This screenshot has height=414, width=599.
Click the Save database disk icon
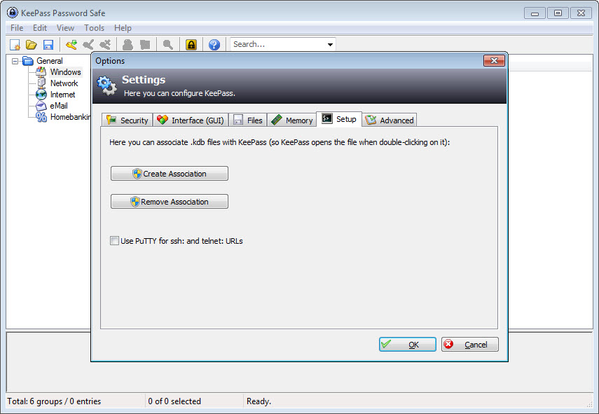point(48,45)
